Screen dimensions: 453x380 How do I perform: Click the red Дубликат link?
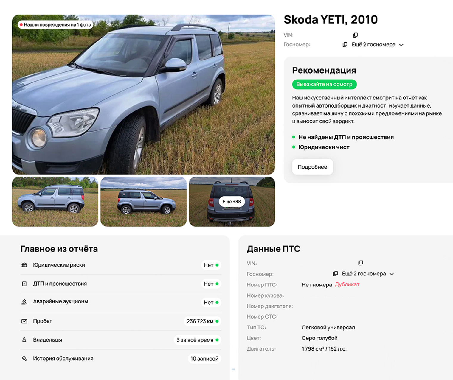[x=347, y=284]
